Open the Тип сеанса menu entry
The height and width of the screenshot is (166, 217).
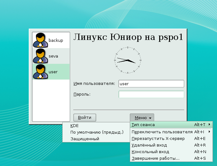pyautogui.click(x=143, y=125)
